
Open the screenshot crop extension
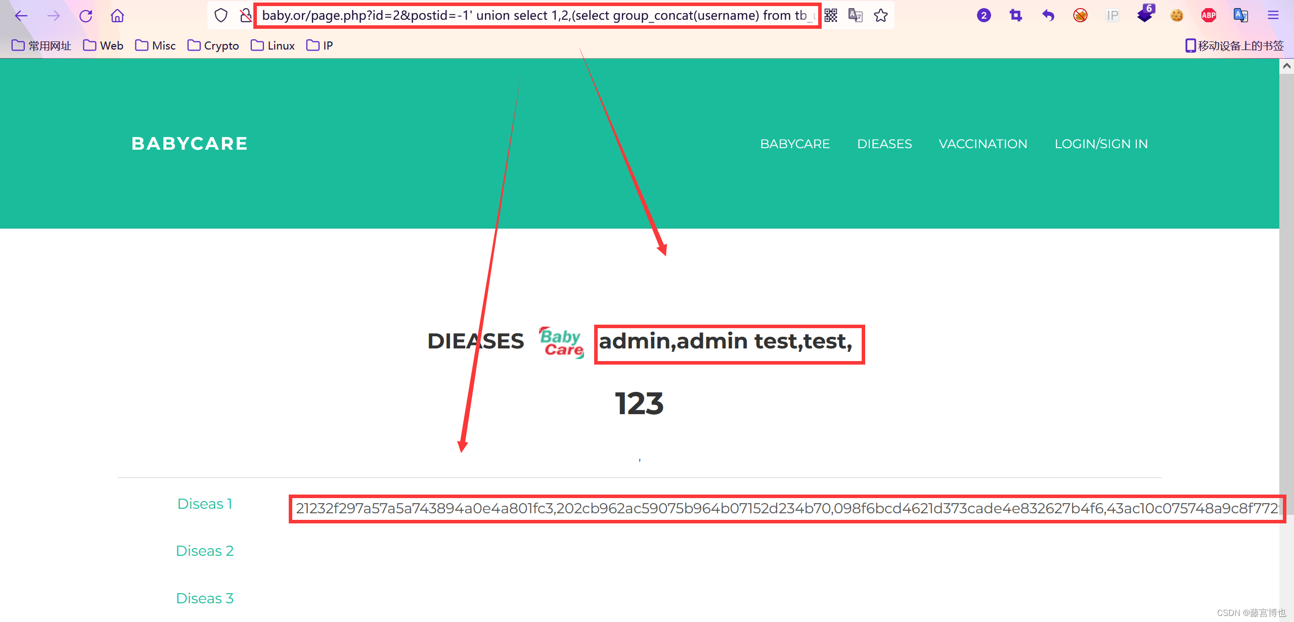tap(1016, 16)
